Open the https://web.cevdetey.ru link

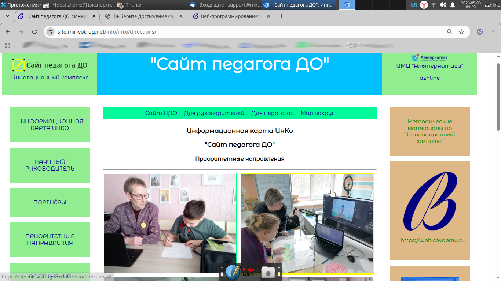(433, 240)
